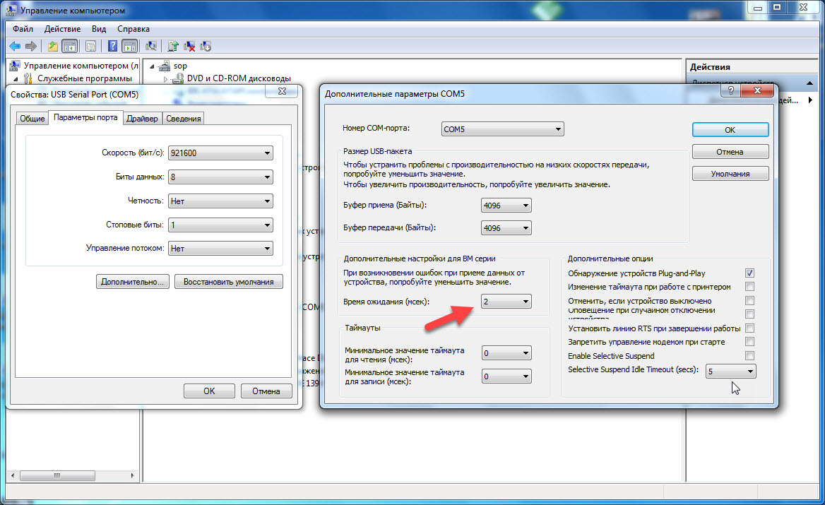Viewport: 825px width, 505px height.
Task: Click the Дополнительно... button
Action: point(133,281)
